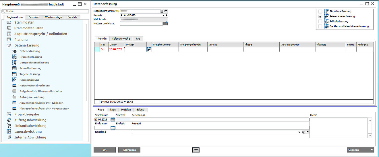Switch to the Belege tab

(140, 110)
